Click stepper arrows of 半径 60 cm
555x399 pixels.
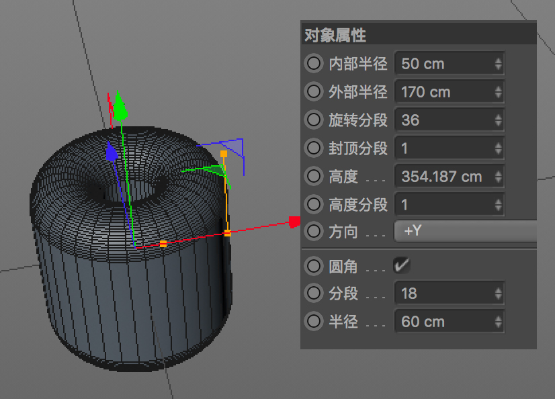pyautogui.click(x=498, y=322)
